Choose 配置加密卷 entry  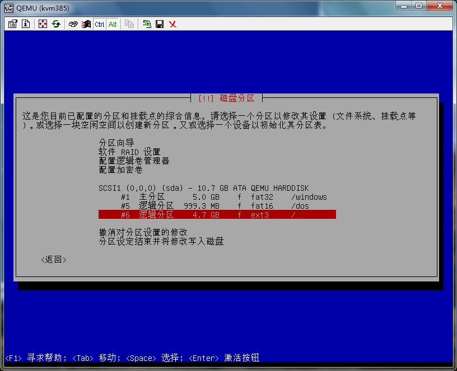(120, 170)
